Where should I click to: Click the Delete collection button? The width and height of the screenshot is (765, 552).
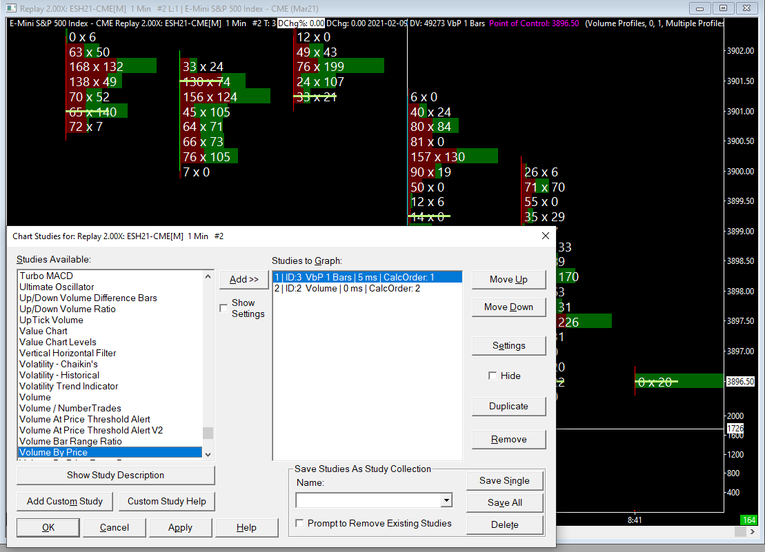pyautogui.click(x=504, y=524)
